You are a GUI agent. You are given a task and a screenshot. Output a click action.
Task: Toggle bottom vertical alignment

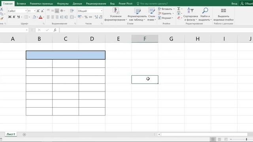point(57,11)
